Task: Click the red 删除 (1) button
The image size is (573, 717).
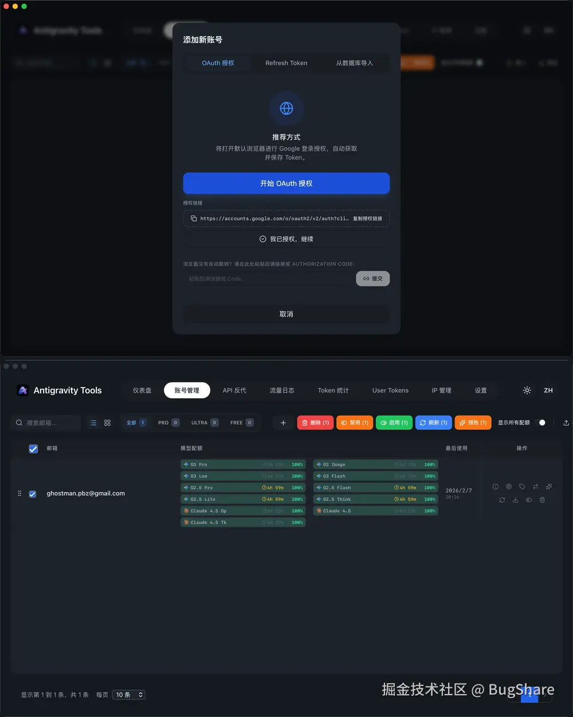Action: [x=315, y=422]
